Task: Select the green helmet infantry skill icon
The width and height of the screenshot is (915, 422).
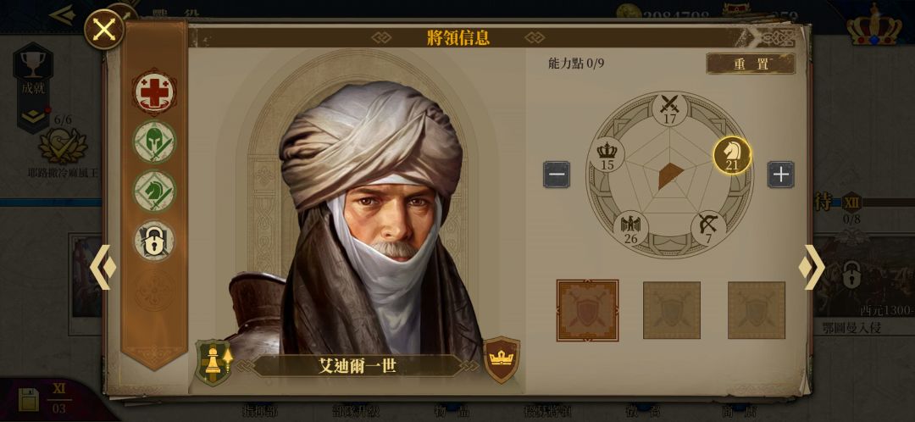Action: coord(154,142)
